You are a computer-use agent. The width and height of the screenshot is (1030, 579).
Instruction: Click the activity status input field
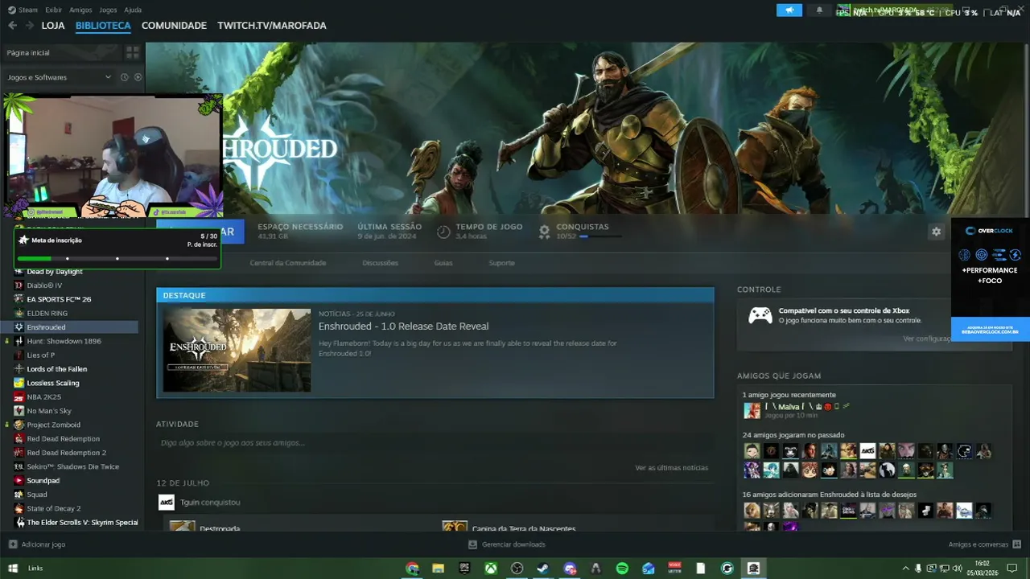[435, 443]
